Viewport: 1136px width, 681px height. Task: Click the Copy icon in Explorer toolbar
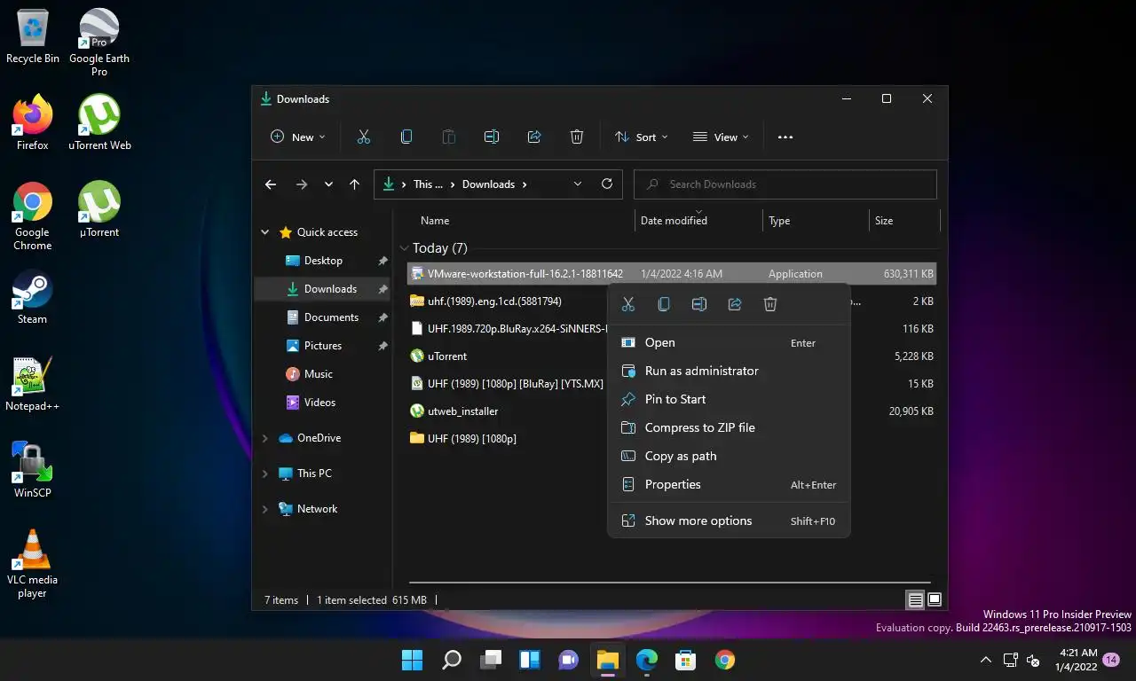[x=406, y=137]
